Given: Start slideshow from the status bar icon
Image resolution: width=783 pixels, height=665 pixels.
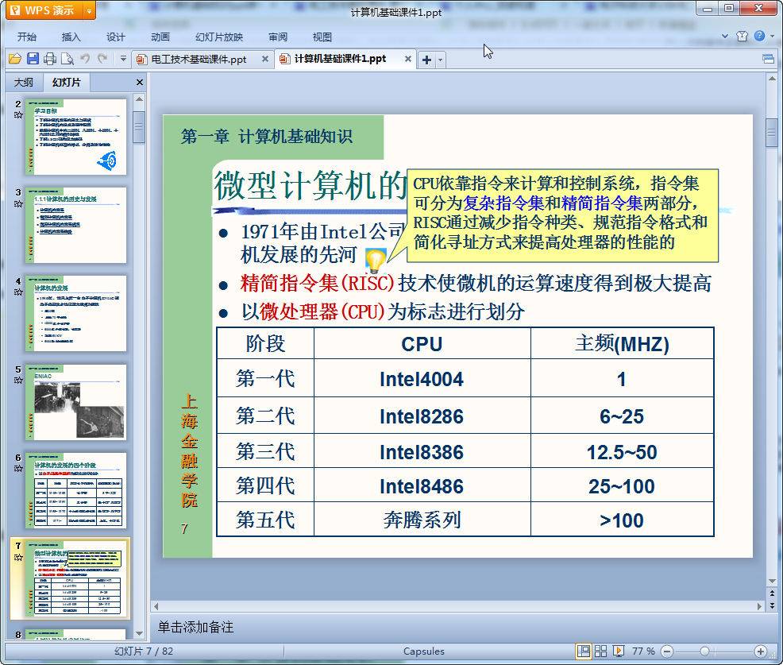Looking at the screenshot, I should (x=619, y=651).
